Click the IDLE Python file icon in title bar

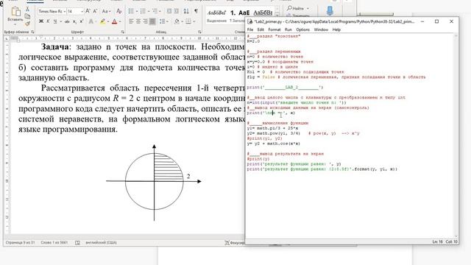(250, 21)
